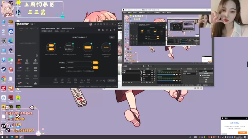
Task: Open the Steam desktop shortcut
Action: [3, 69]
